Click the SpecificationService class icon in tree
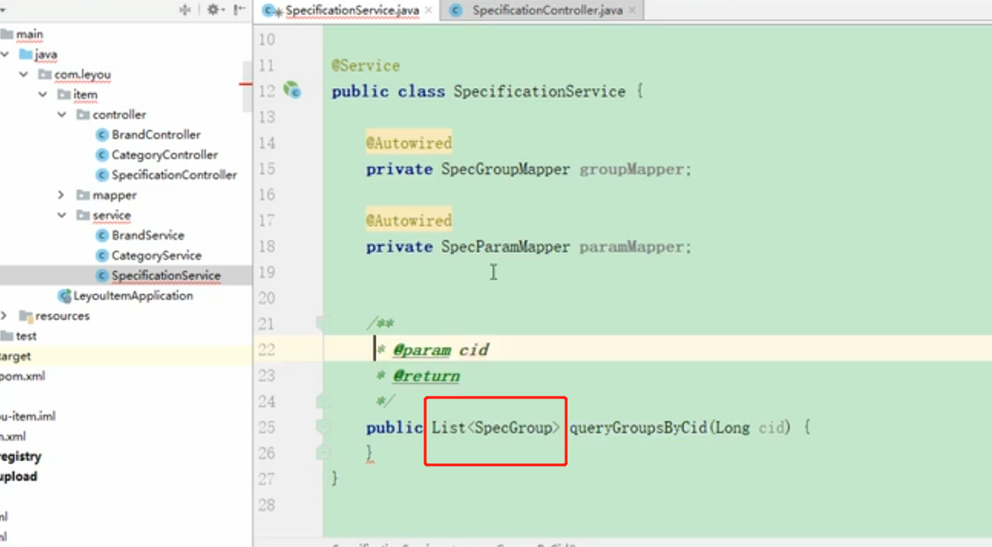 [102, 276]
